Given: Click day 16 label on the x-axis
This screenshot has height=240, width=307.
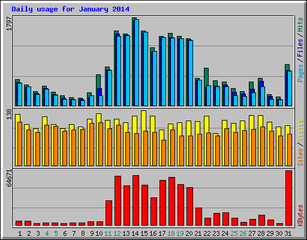Looking at the screenshot, I should 153,233.
